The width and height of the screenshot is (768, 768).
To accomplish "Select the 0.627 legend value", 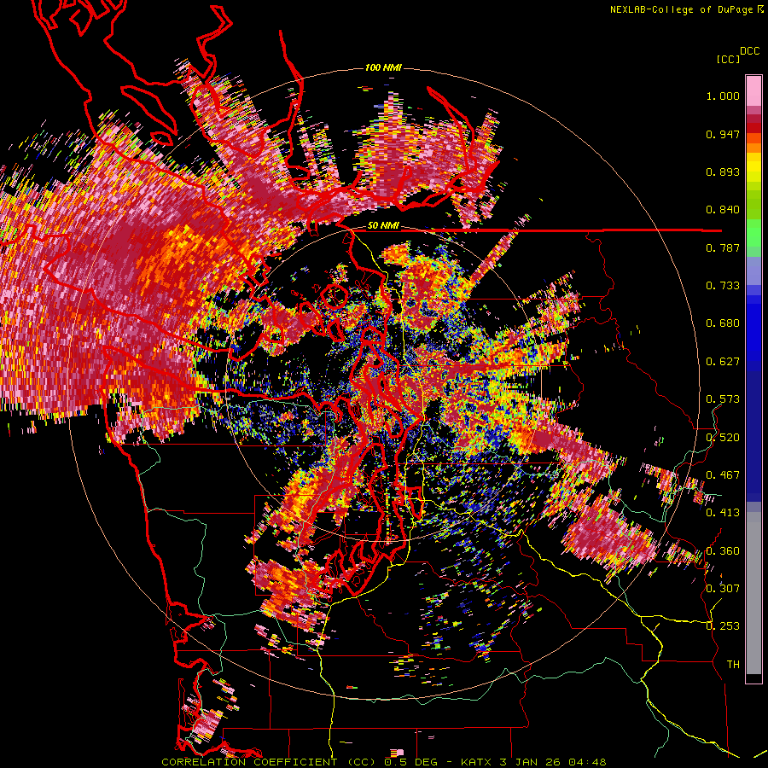I will (723, 362).
